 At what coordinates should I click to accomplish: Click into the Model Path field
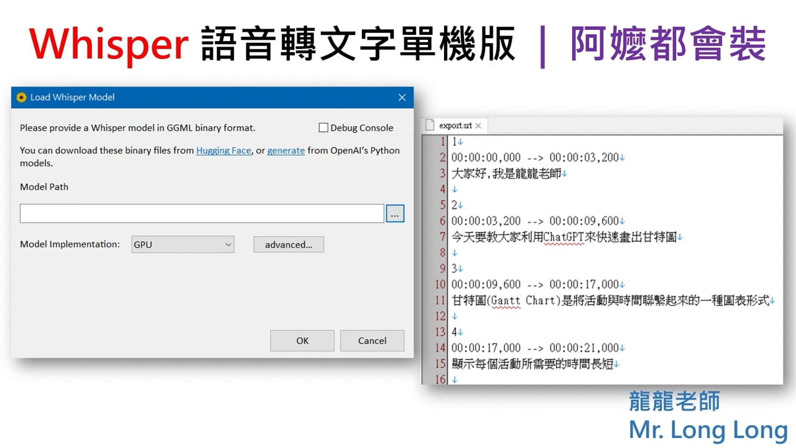coord(202,213)
